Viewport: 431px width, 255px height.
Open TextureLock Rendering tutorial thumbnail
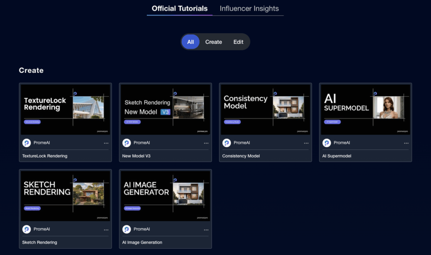[65, 109]
